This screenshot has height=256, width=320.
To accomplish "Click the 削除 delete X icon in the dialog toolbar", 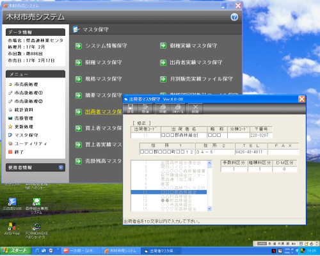I will (195, 109).
